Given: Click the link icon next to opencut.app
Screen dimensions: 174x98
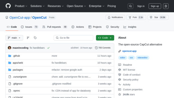Looking at the screenshot, I should pyautogui.click(x=120, y=51).
